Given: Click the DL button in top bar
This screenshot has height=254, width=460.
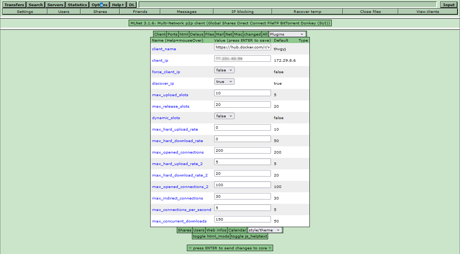Looking at the screenshot, I should tap(132, 5).
